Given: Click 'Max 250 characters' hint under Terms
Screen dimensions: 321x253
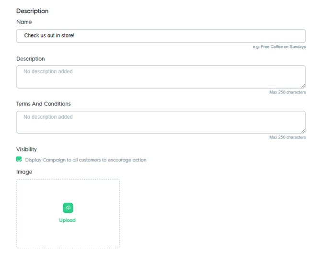Looking at the screenshot, I should click(287, 138).
